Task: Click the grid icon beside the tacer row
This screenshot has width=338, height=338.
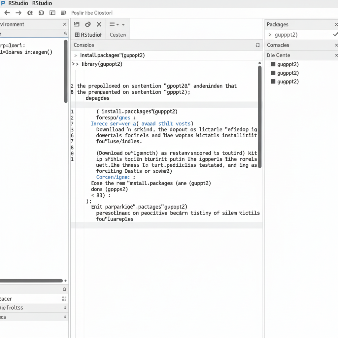Action: [x=64, y=299]
